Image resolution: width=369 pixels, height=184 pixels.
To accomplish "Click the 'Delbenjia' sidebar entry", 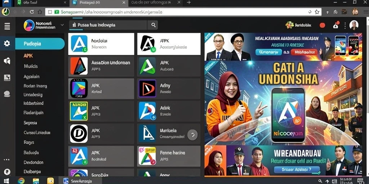I will [32, 171].
